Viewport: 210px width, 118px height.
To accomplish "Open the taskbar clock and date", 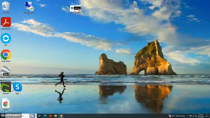I will (x=200, y=116).
